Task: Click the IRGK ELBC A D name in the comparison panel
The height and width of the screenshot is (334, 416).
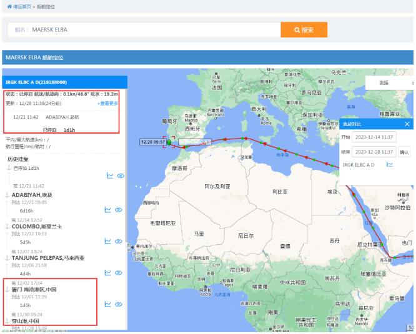Action: 359,165
